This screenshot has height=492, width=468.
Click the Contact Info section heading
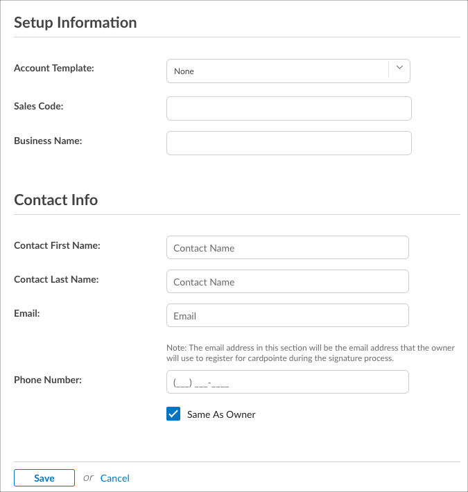point(56,200)
